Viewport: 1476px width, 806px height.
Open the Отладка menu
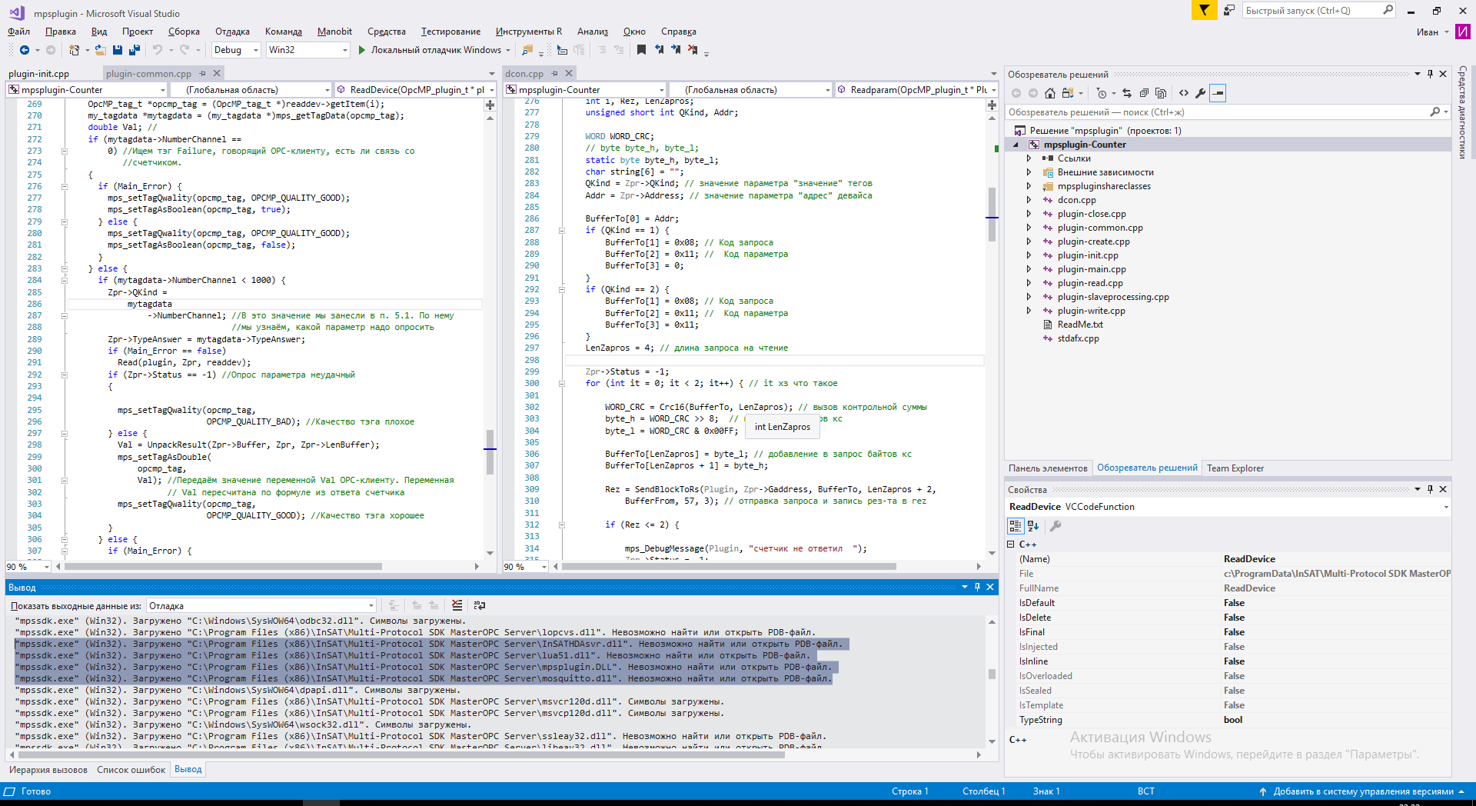click(232, 32)
